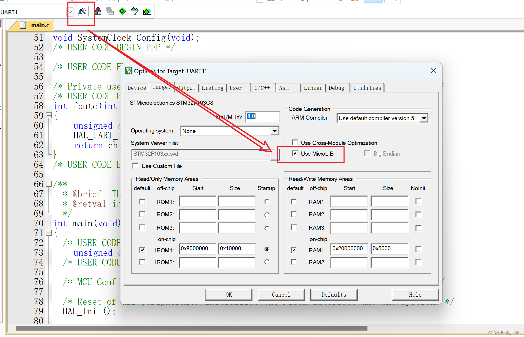The image size is (524, 337).
Task: Open the ARM Compiler version dropdown
Action: click(x=424, y=118)
